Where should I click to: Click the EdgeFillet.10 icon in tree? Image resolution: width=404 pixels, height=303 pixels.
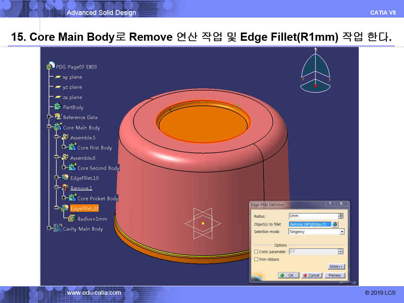point(65,178)
